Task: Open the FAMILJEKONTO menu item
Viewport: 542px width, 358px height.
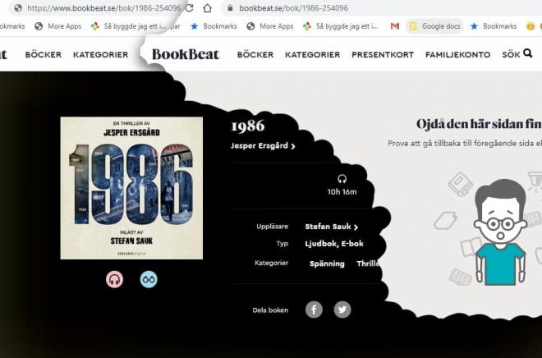Action: point(457,54)
